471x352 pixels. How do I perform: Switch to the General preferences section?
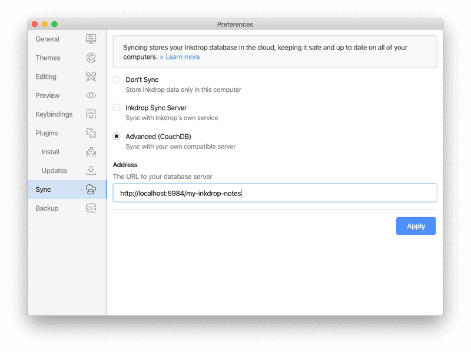coord(48,39)
